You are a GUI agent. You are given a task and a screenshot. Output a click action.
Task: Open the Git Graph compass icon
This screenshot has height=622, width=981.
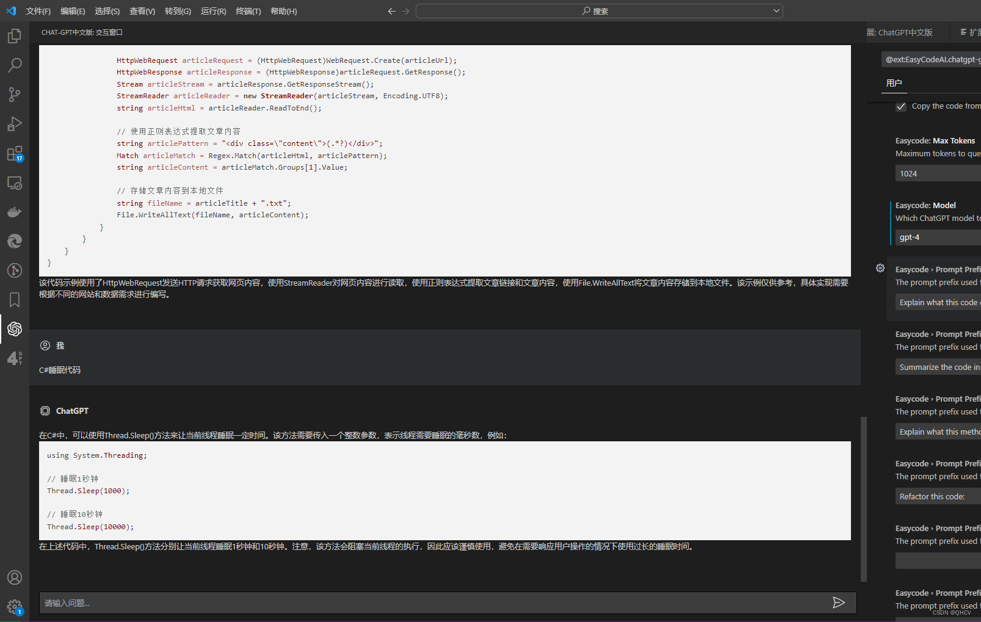point(15,270)
